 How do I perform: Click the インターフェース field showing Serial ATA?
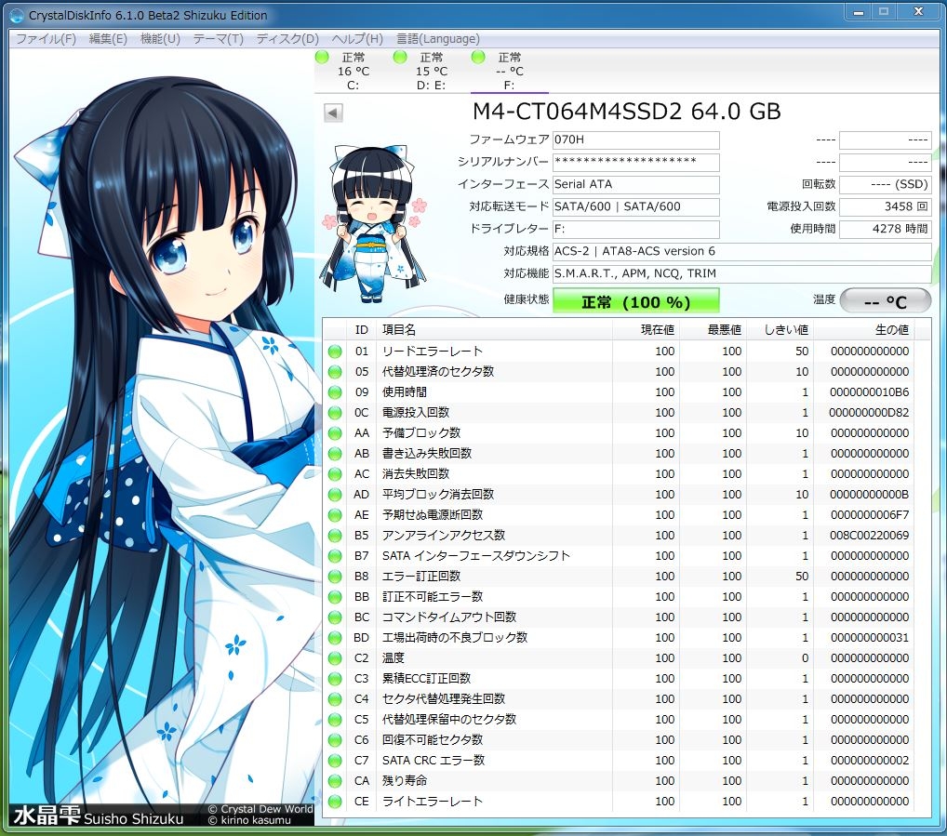coord(636,185)
